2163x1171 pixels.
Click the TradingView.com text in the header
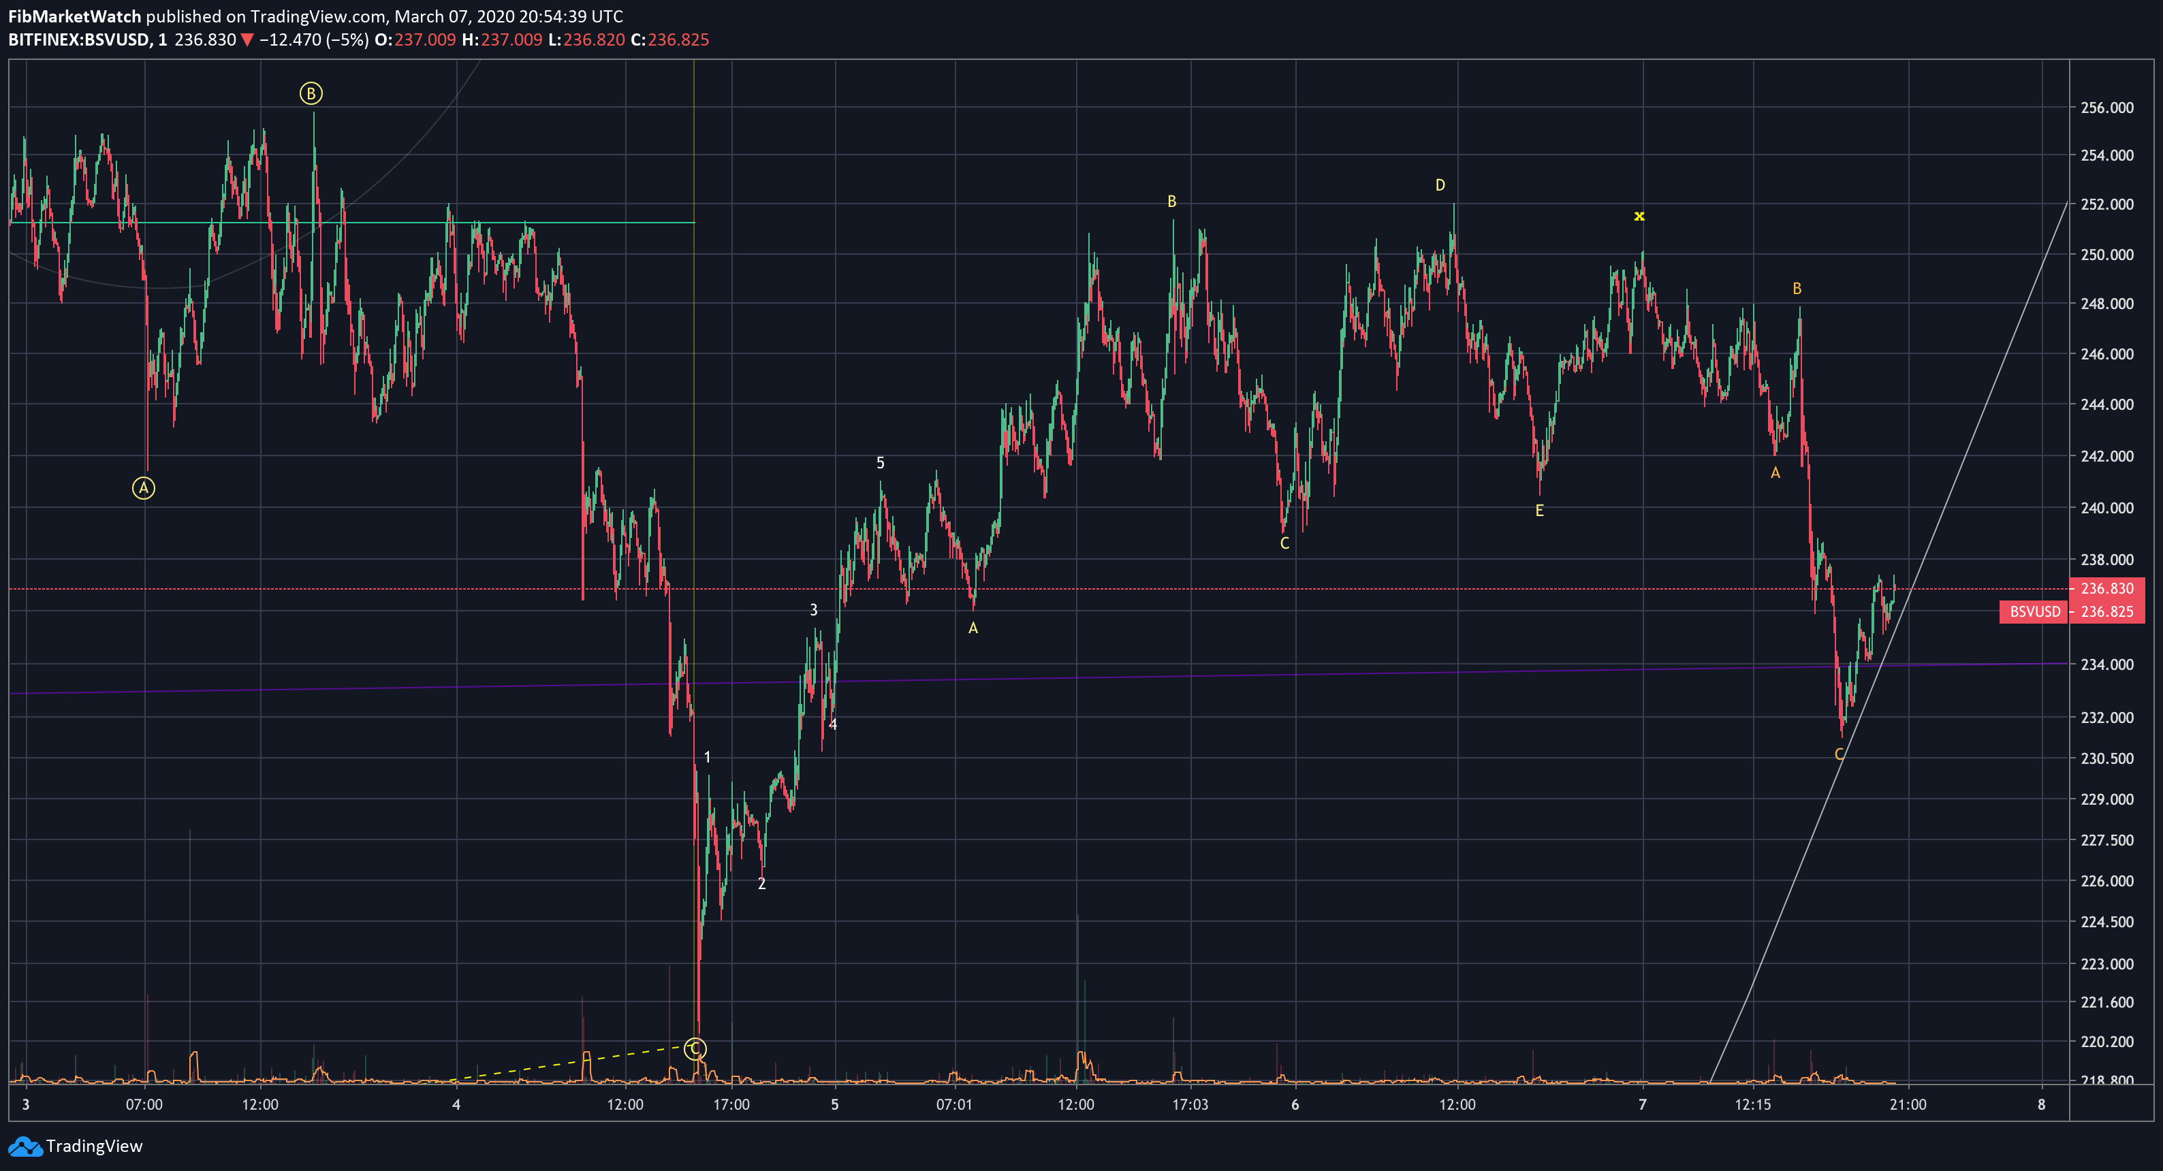317,16
